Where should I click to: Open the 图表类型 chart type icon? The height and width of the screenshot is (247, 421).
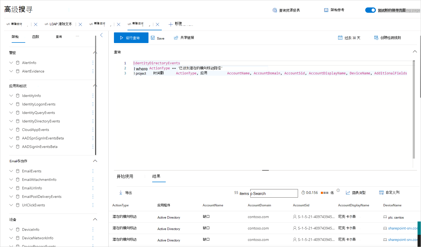348,193
